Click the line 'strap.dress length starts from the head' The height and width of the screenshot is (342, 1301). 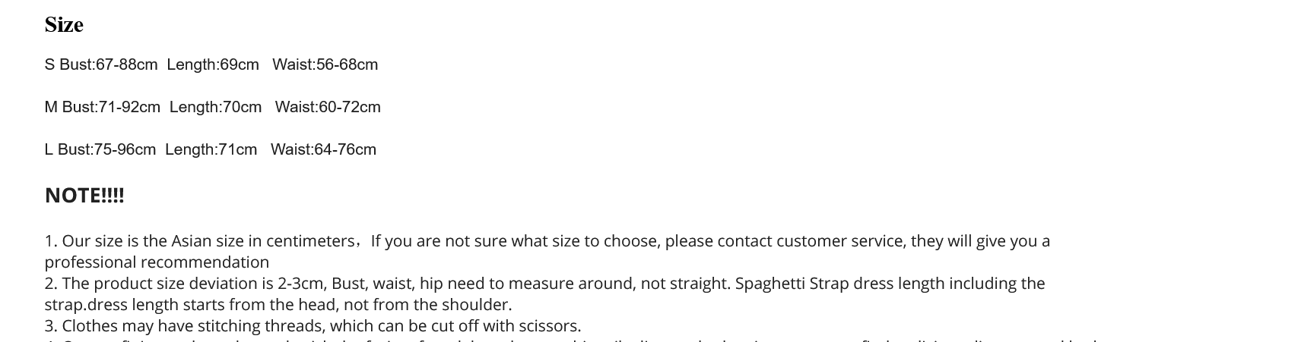[x=278, y=305]
